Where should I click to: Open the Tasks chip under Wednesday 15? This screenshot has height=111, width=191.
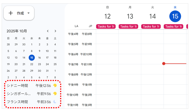point(173,26)
